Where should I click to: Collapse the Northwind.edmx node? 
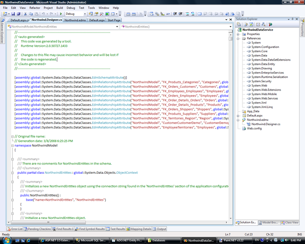point(238,120)
